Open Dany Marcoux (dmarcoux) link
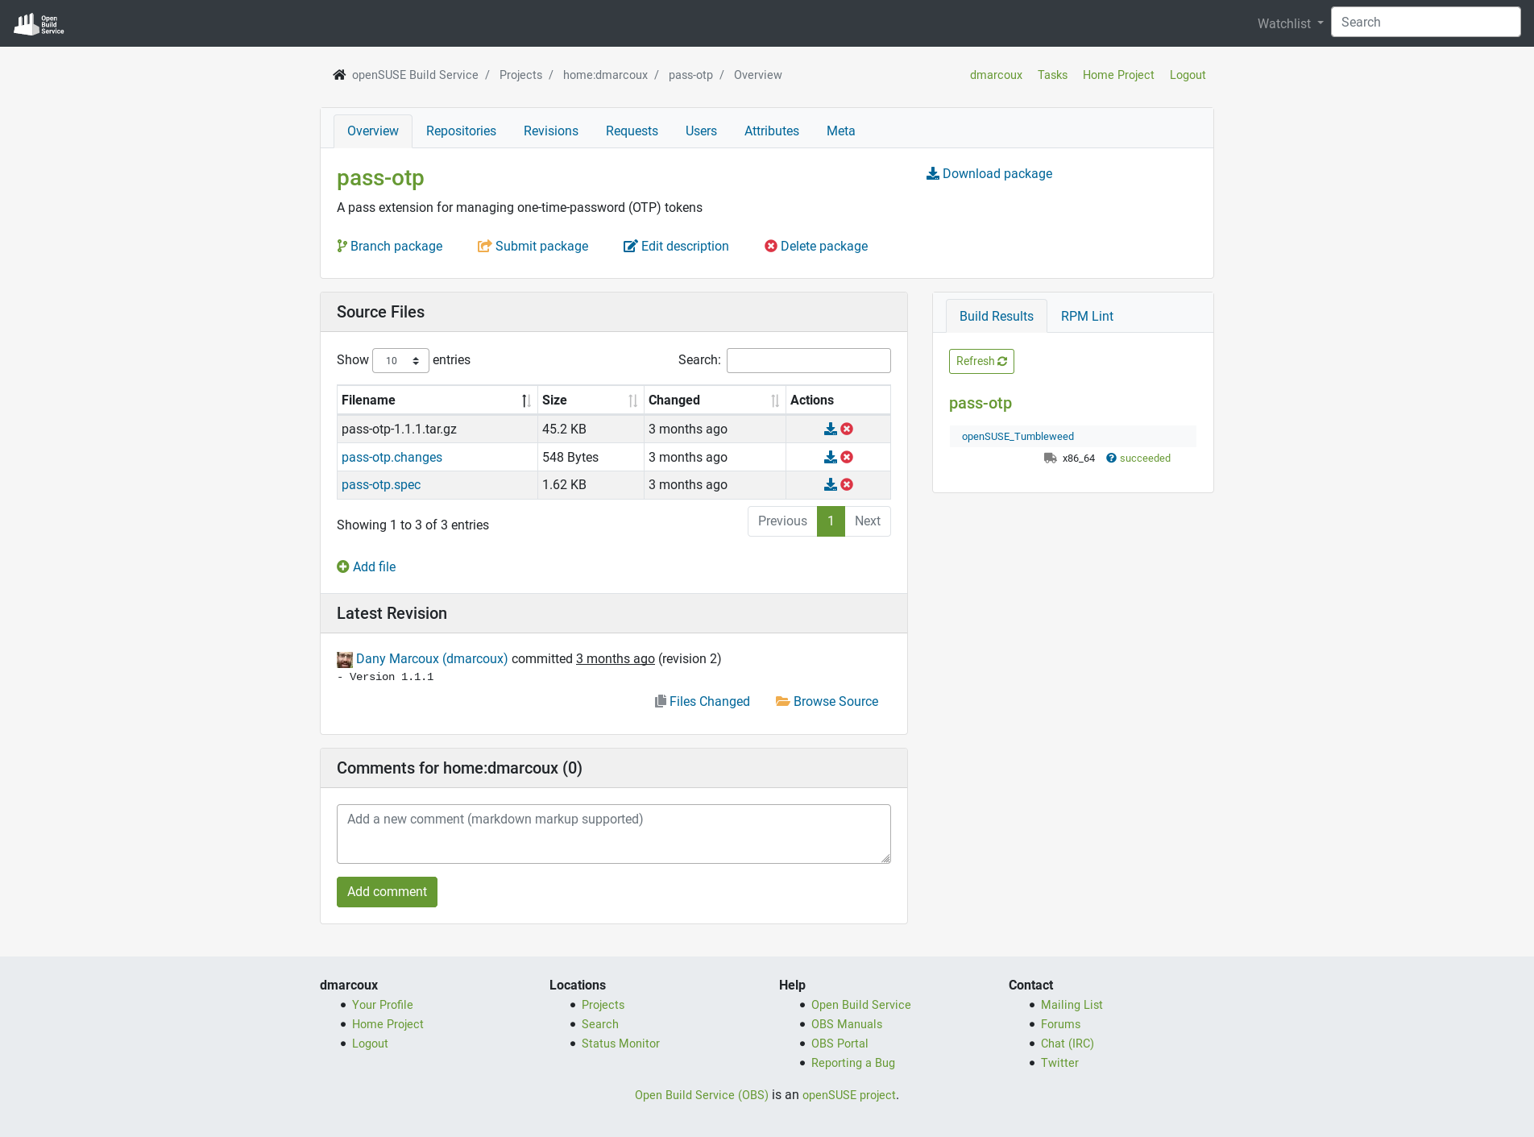The width and height of the screenshot is (1534, 1137). 432,659
